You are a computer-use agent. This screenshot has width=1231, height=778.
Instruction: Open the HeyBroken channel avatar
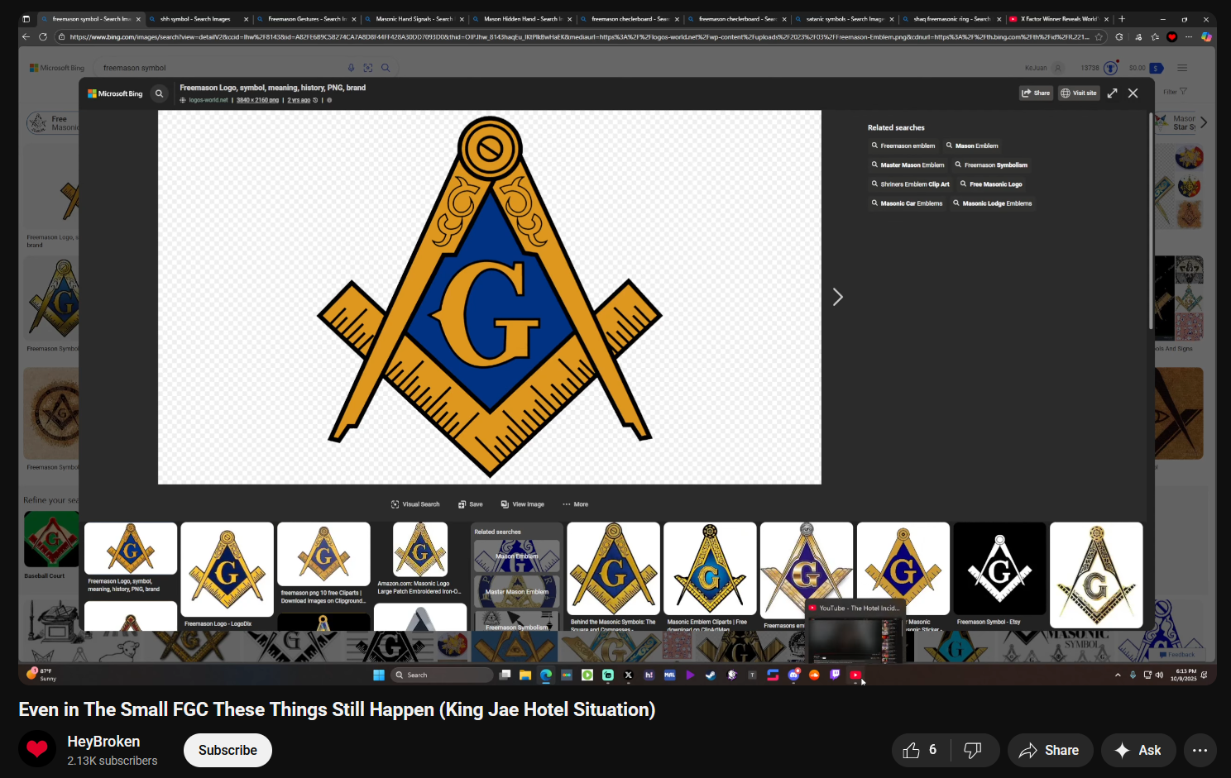pyautogui.click(x=37, y=749)
